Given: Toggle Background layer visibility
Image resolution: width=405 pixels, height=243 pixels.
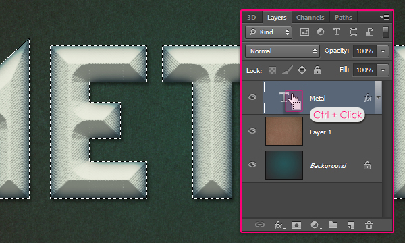Looking at the screenshot, I should coord(252,165).
